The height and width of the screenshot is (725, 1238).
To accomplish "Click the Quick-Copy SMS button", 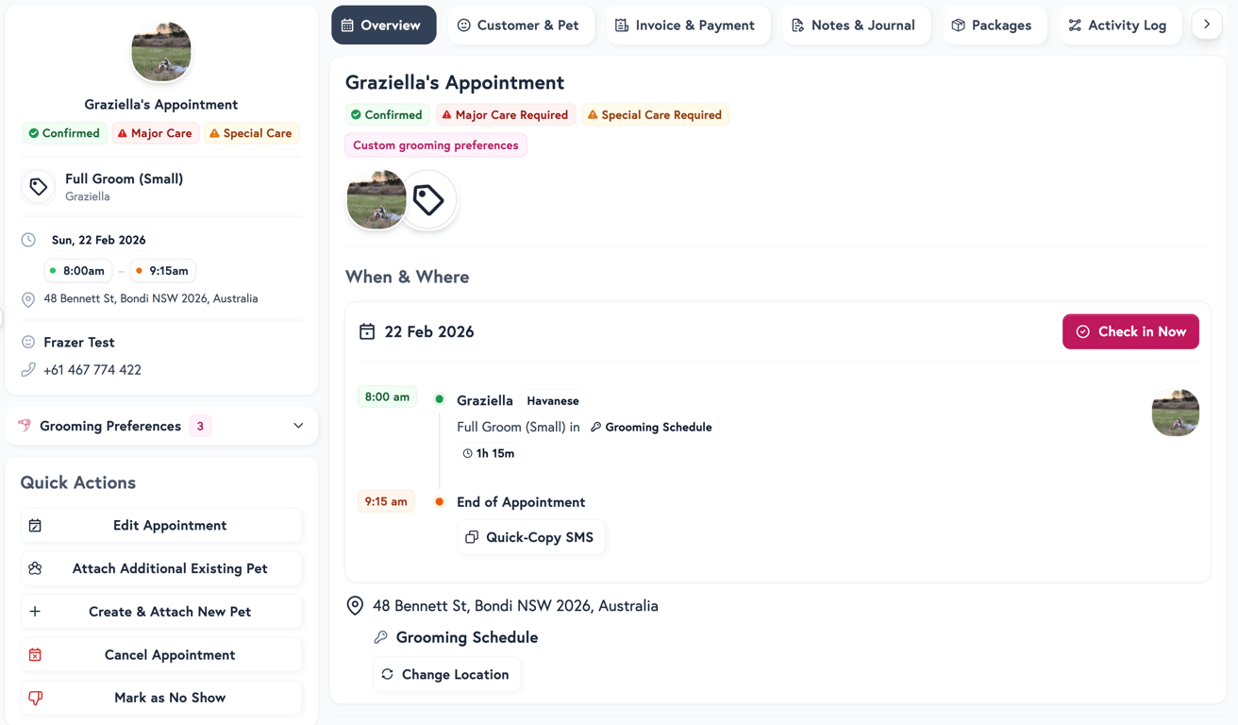I will [531, 536].
